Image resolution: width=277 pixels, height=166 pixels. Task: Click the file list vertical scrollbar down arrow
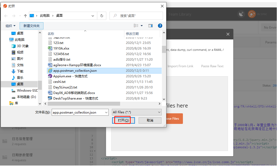[164, 99]
